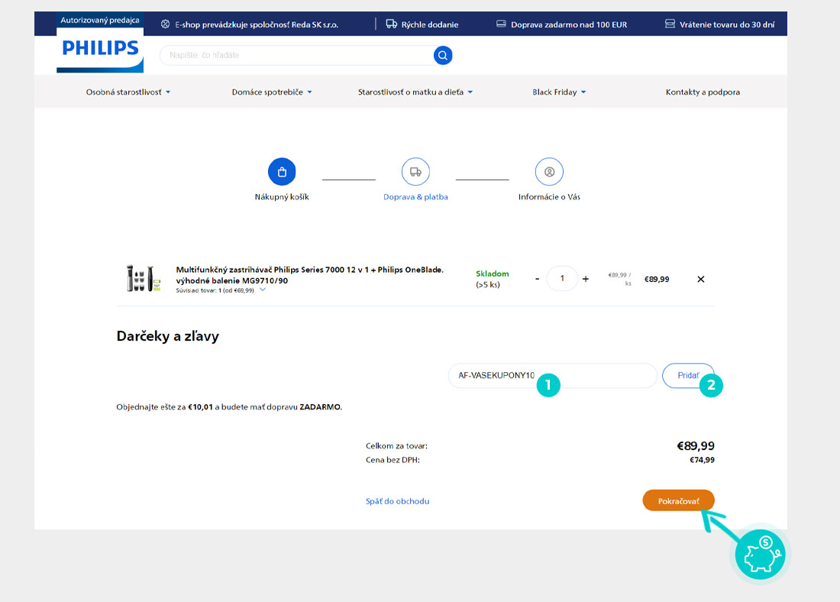Click the Pridať coupon button
The height and width of the screenshot is (602, 840).
688,375
